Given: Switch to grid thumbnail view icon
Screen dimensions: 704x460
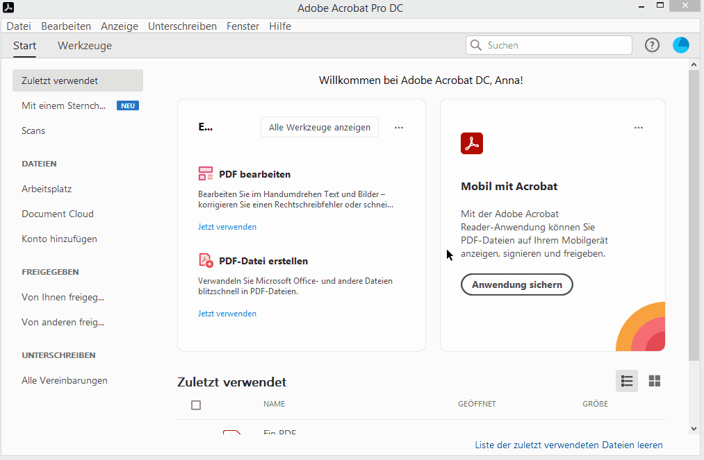Looking at the screenshot, I should (655, 381).
